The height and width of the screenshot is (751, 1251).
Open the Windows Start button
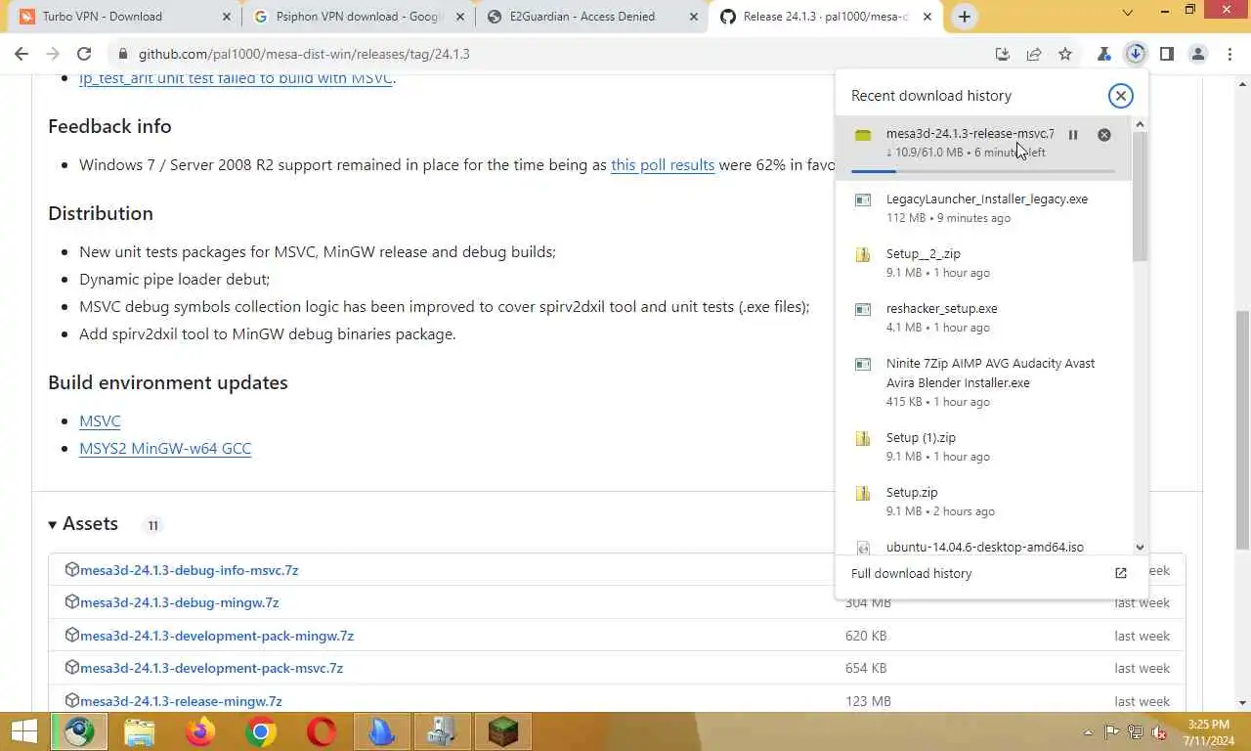click(x=23, y=731)
